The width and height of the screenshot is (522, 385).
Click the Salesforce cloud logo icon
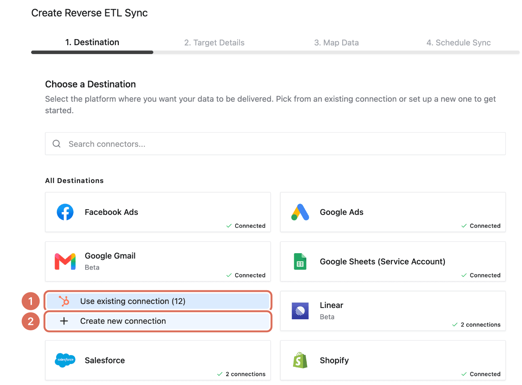point(65,360)
